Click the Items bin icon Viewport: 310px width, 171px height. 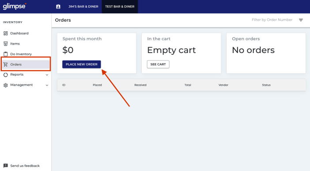[x=6, y=44]
